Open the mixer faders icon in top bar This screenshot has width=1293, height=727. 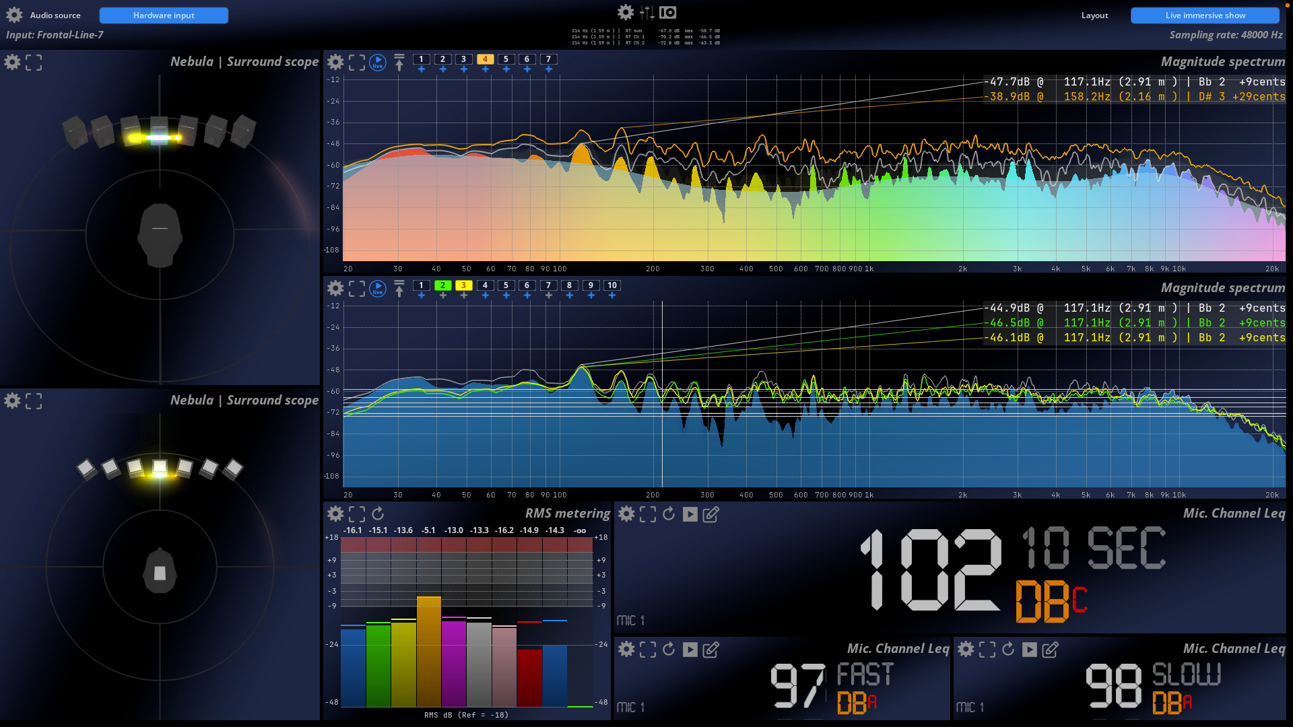(646, 12)
